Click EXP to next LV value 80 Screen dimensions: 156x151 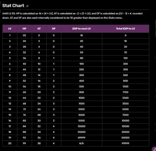click(81, 58)
